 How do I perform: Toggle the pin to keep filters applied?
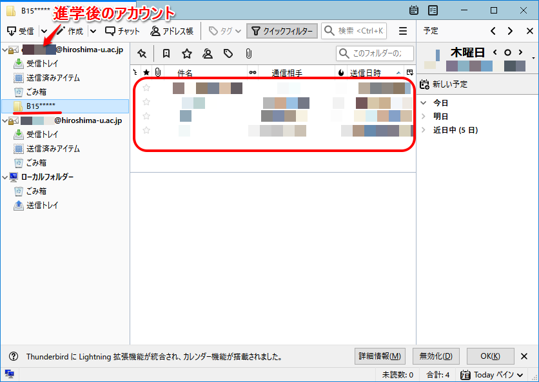coord(142,53)
